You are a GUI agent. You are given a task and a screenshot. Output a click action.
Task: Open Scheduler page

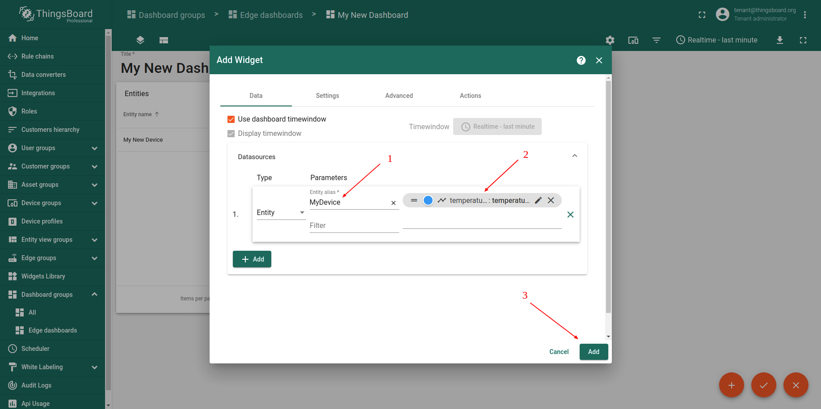tap(52, 349)
